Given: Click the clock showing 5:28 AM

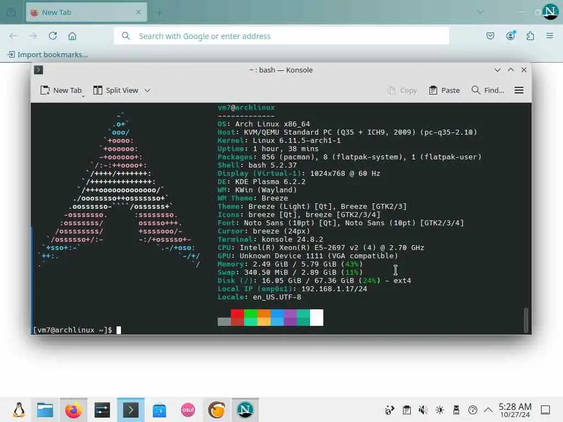Looking at the screenshot, I should click(x=515, y=410).
